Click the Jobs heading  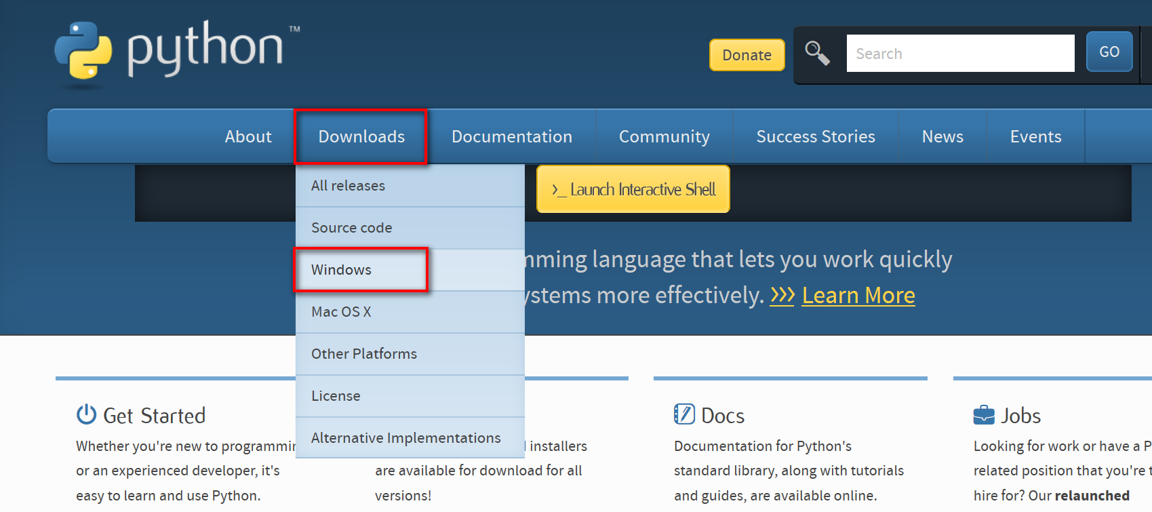click(1020, 416)
